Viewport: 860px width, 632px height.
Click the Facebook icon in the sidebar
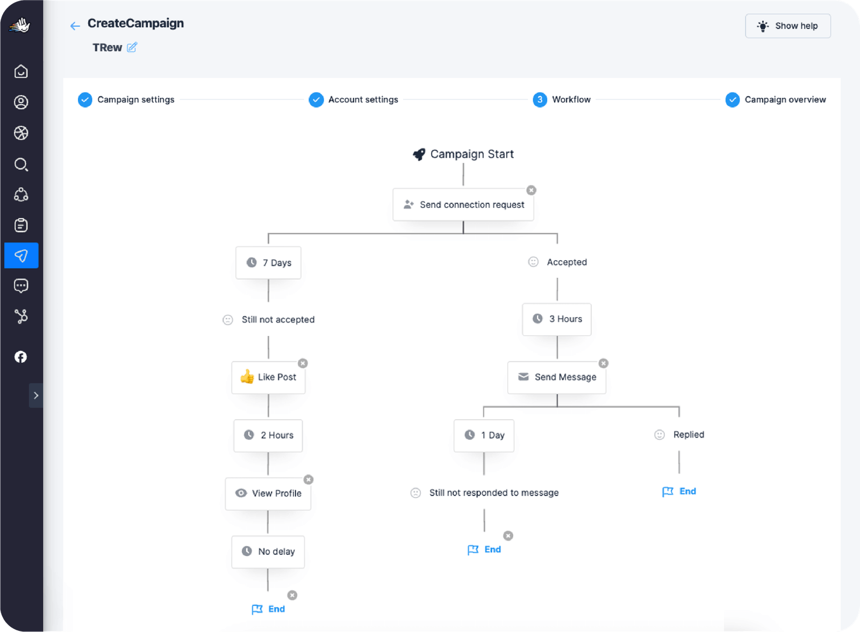pos(21,356)
